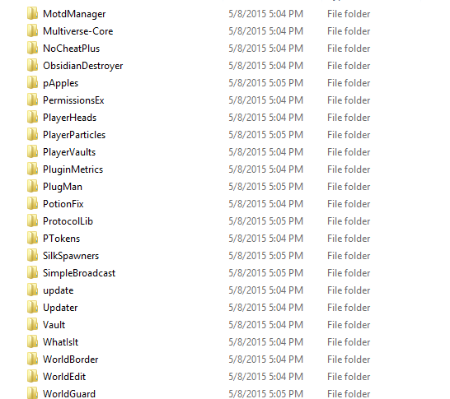Click the PlayerParticles folder name
Screen dimensions: 450x399
74,135
